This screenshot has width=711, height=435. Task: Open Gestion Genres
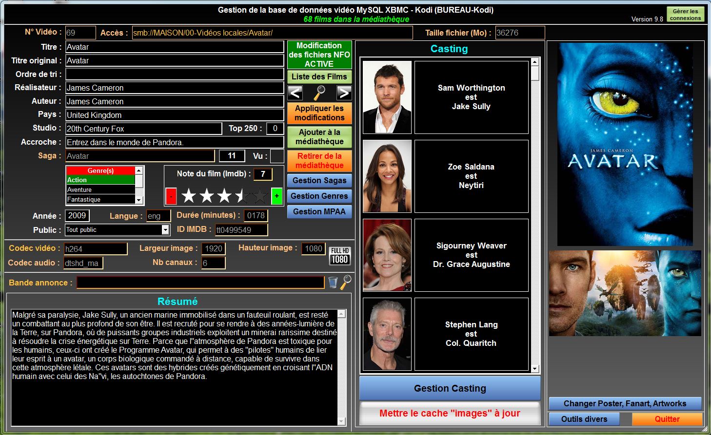pyautogui.click(x=319, y=196)
